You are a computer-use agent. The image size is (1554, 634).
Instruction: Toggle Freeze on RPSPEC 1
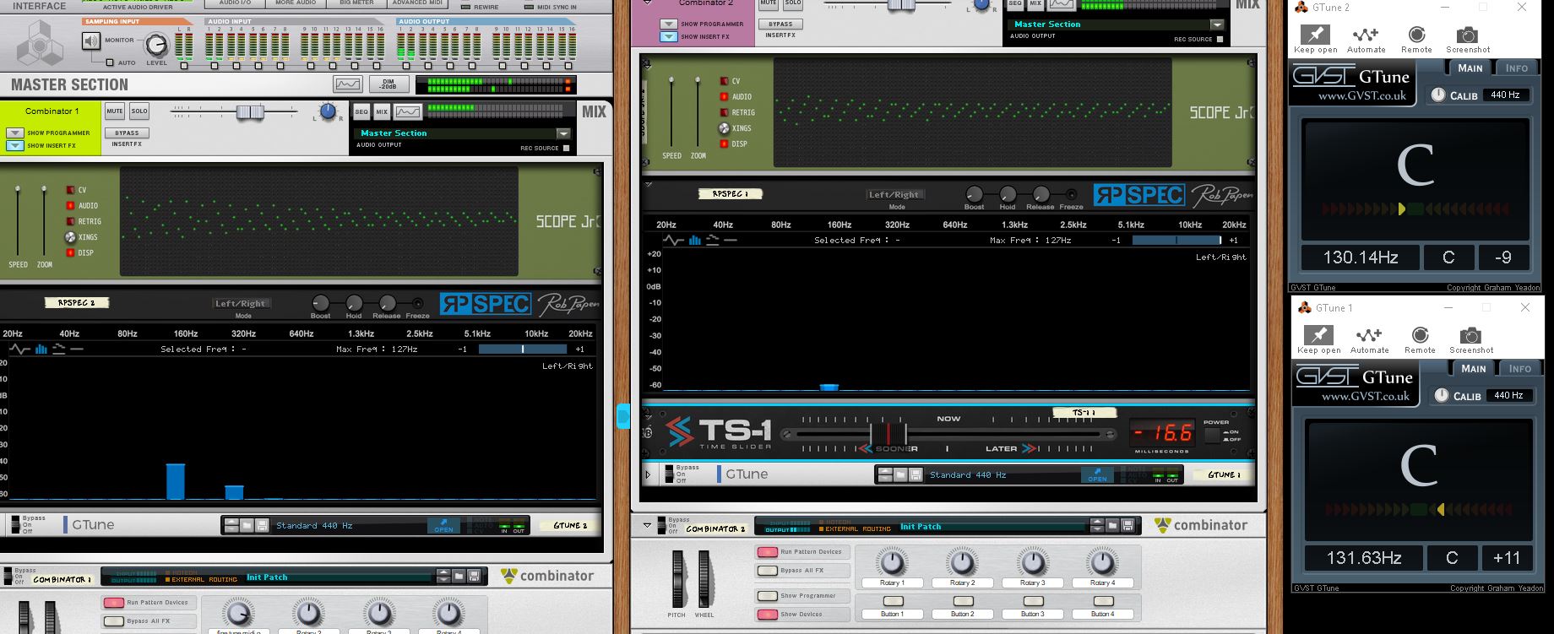(1072, 194)
